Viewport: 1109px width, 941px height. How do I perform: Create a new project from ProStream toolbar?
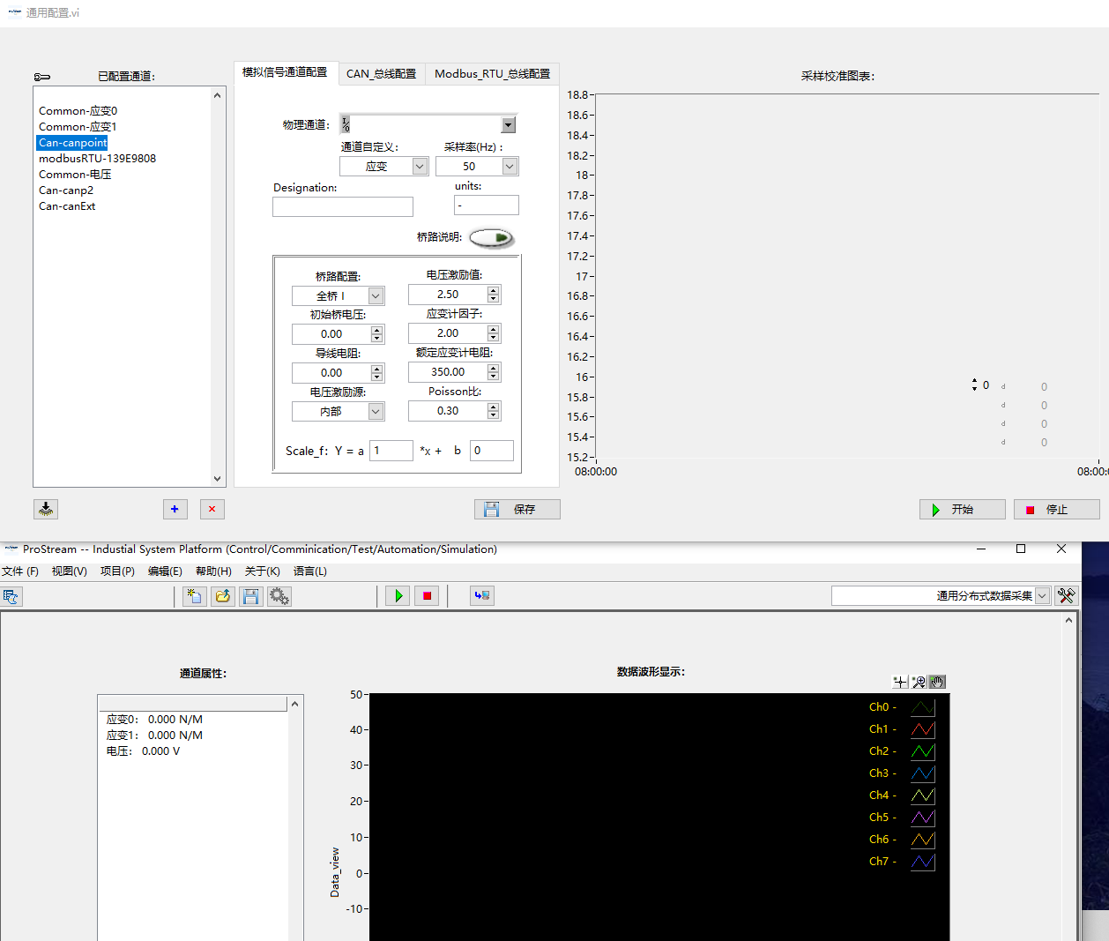(194, 596)
